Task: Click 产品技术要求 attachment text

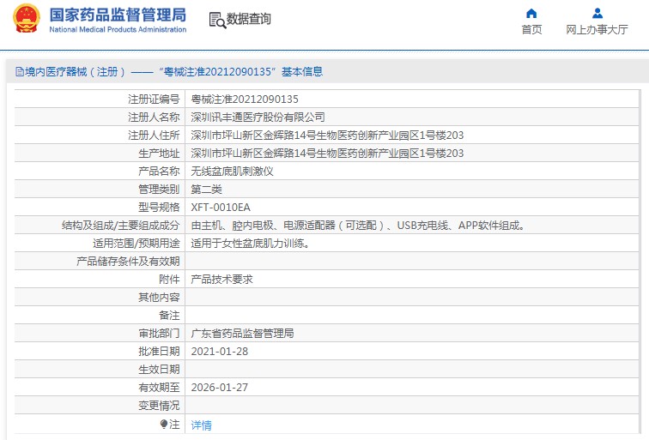Action: click(221, 279)
